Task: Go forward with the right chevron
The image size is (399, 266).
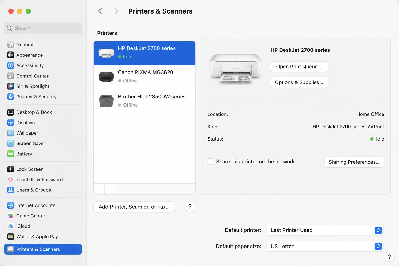Action: [x=116, y=11]
